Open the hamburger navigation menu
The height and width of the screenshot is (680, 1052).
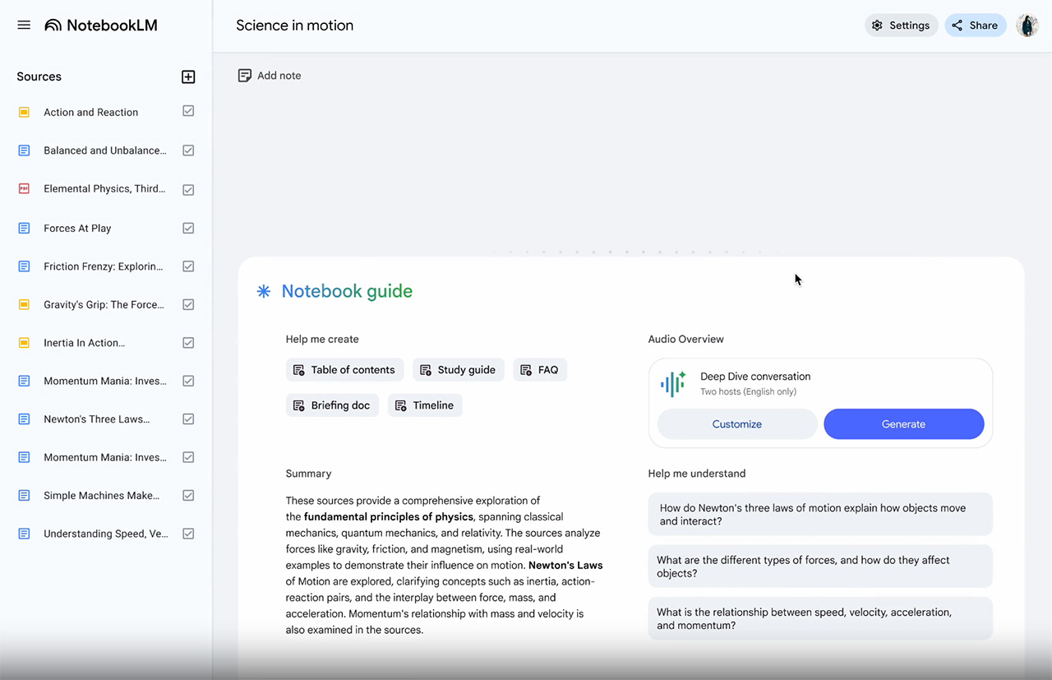click(24, 25)
